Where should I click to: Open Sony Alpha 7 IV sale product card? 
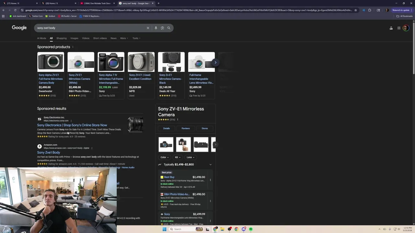coord(111,75)
